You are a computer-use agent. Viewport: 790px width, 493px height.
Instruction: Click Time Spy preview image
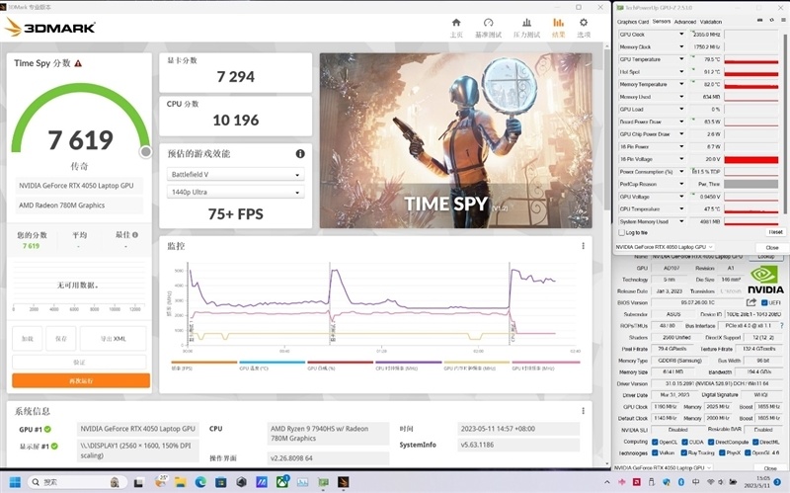coord(456,140)
